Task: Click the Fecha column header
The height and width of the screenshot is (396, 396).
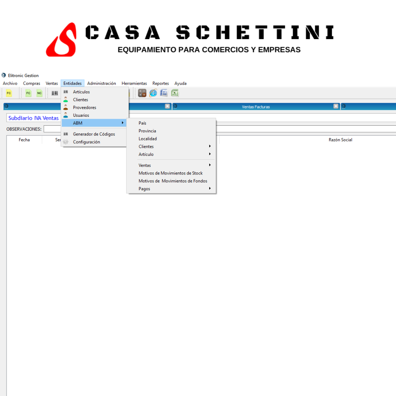Action: coord(24,140)
